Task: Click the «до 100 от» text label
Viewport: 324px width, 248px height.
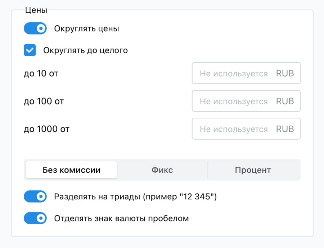Action: (44, 101)
